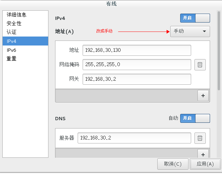Select 详细信息 in the sidebar

coord(16,15)
